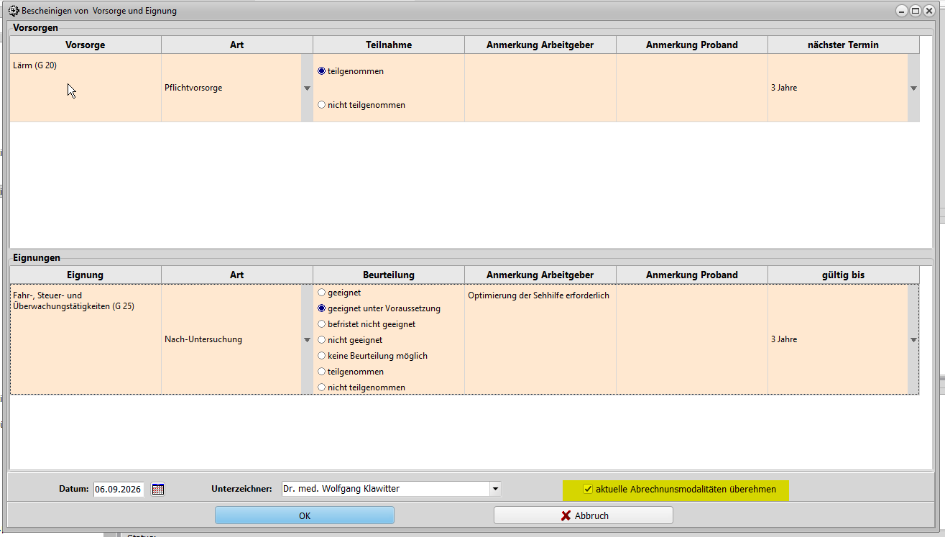Select 'nicht teilgenommen' for Lärm (G 20)

coord(322,105)
